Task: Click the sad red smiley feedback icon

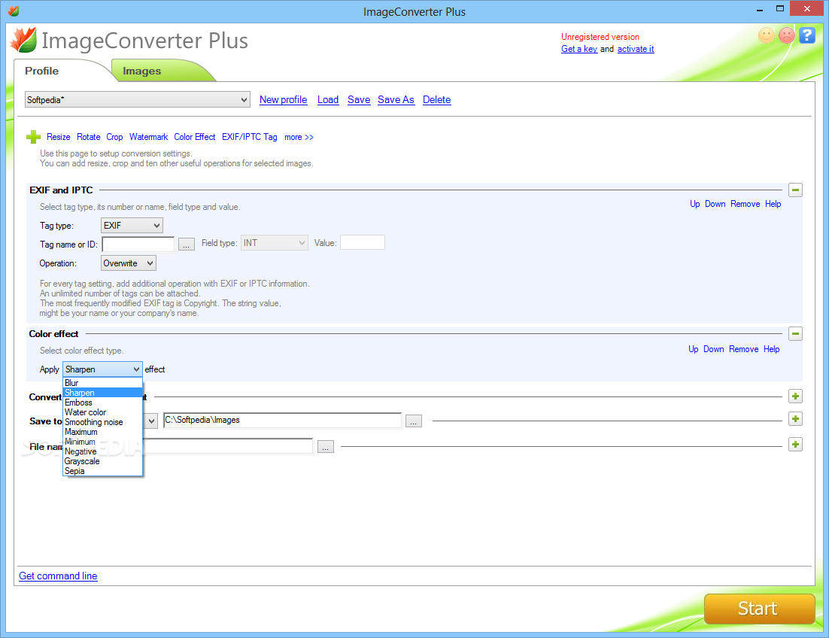Action: pyautogui.click(x=787, y=35)
